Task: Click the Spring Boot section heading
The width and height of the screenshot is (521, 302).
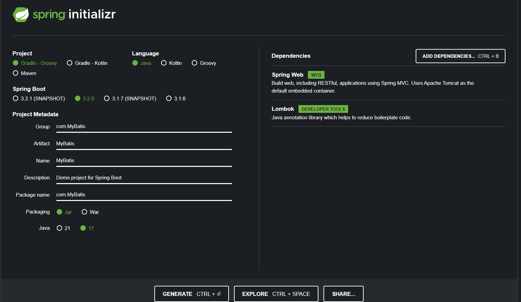Action: point(29,89)
